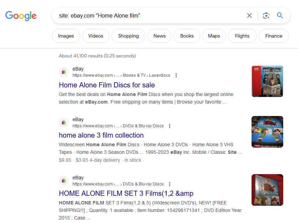Screen dimensions: 298x223
Task: Open Home Alone 2 laserdisc thumbnail
Action: pos(267,81)
